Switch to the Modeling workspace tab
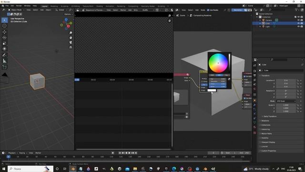 pos(54,6)
